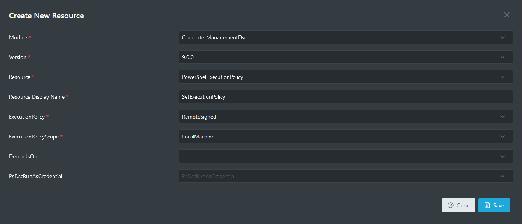The height and width of the screenshot is (224, 522).
Task: Click the chevron arrow in the Resource row
Action: point(503,77)
